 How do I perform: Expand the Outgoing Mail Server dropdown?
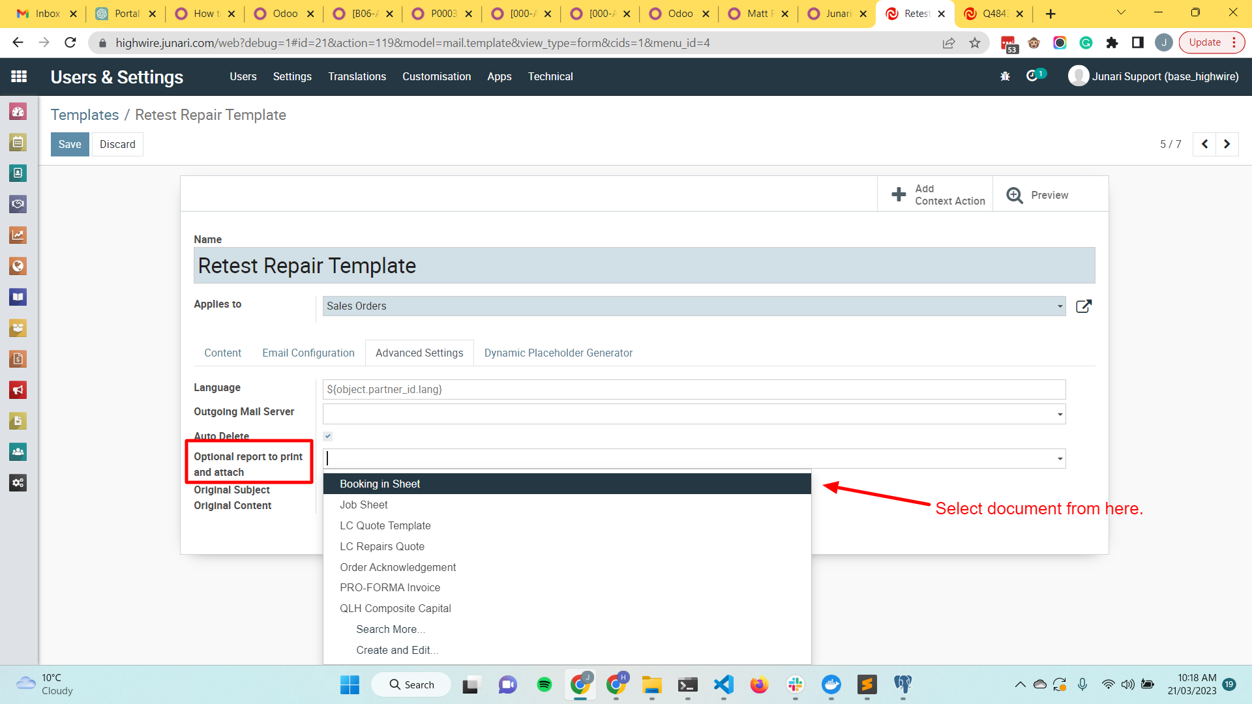click(x=1060, y=415)
